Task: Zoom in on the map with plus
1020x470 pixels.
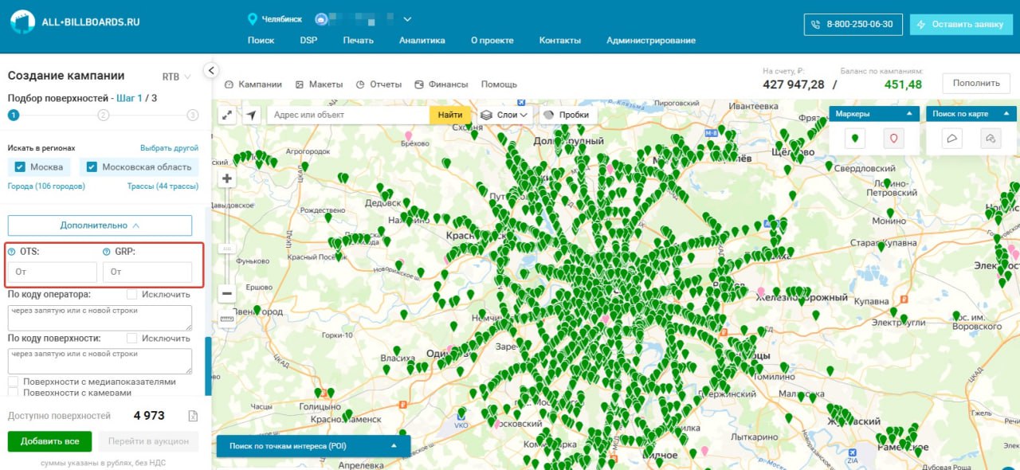Action: pos(227,178)
